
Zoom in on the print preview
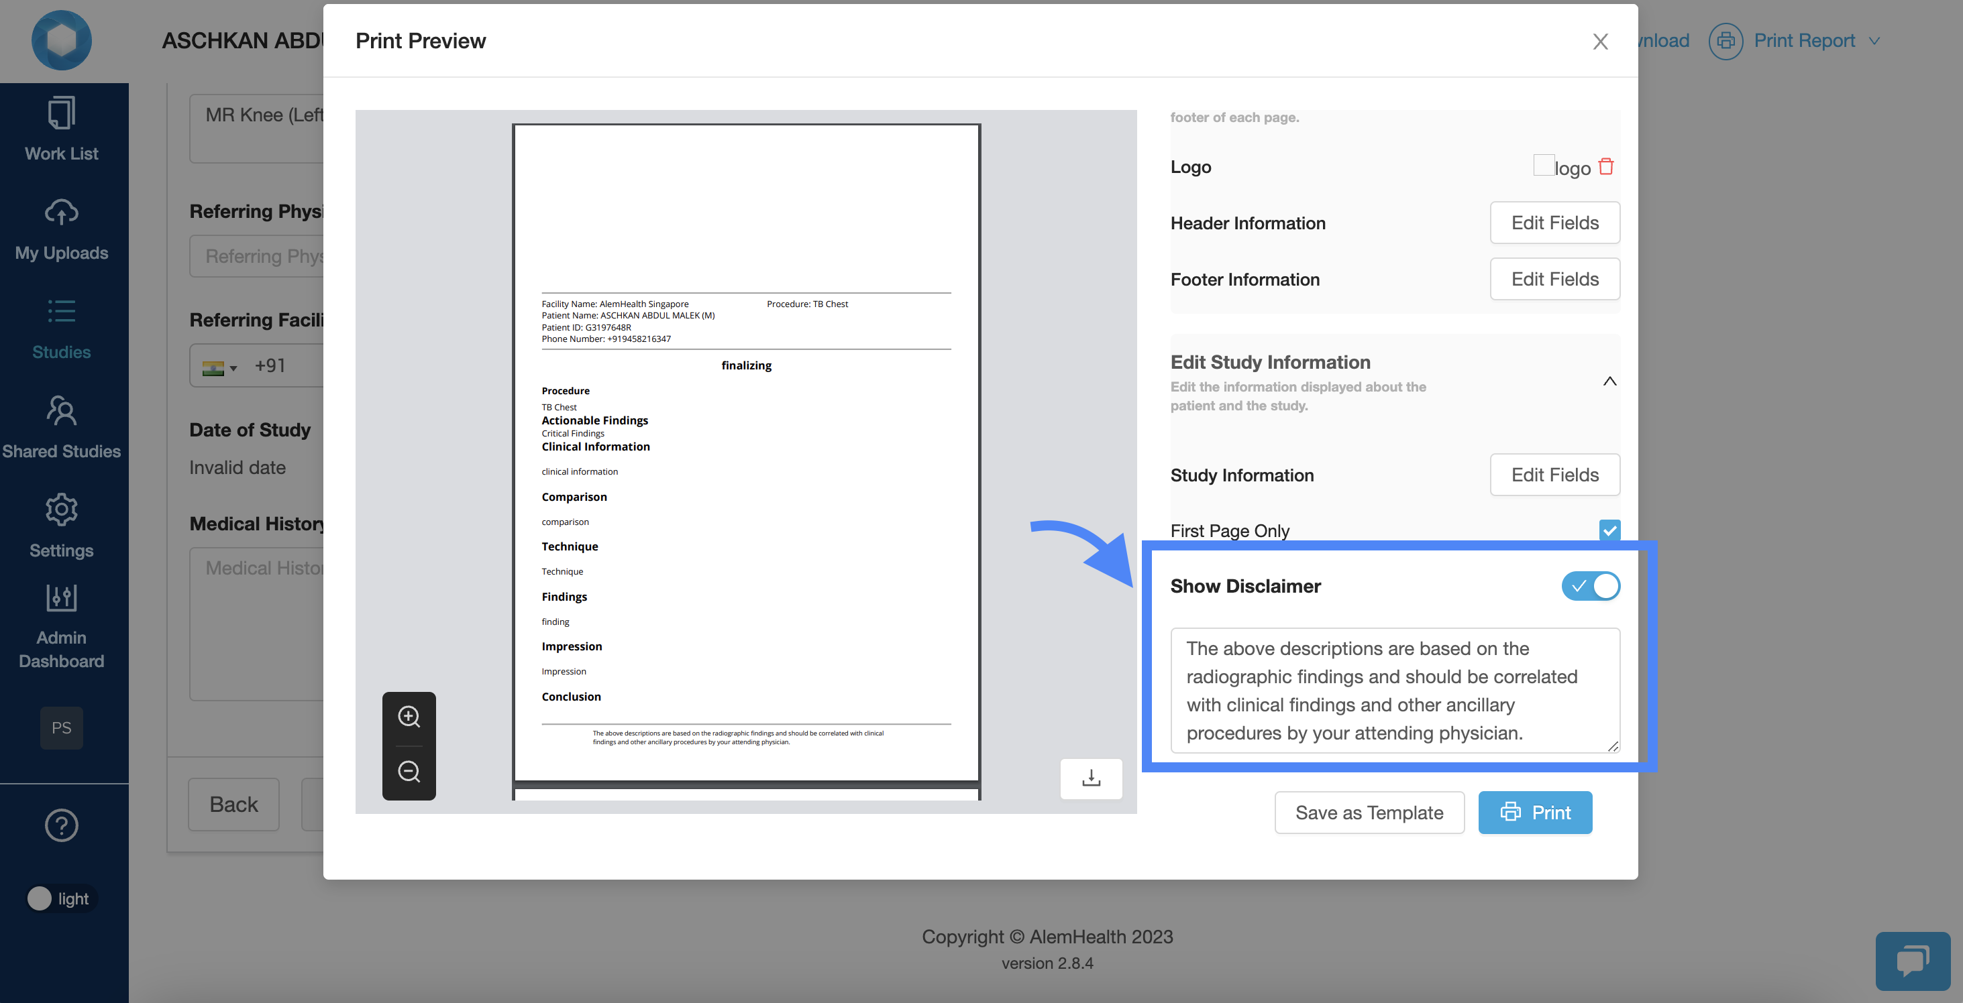pos(409,716)
